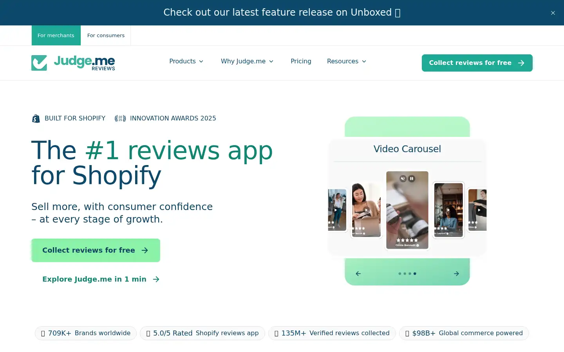Click the hero Collect reviews for free button

96,250
